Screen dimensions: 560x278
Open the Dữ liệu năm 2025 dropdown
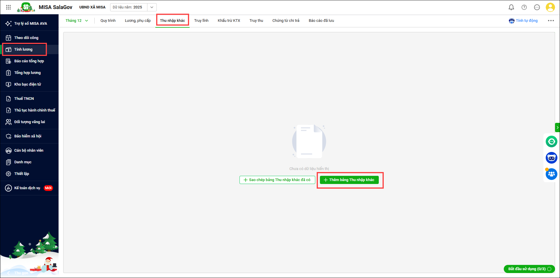152,7
